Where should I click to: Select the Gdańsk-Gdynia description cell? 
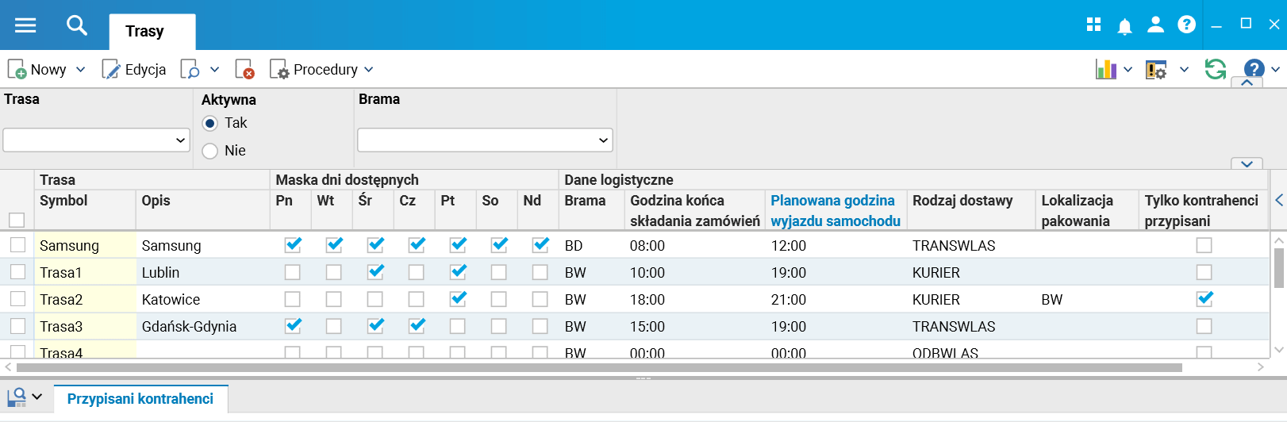pos(203,326)
